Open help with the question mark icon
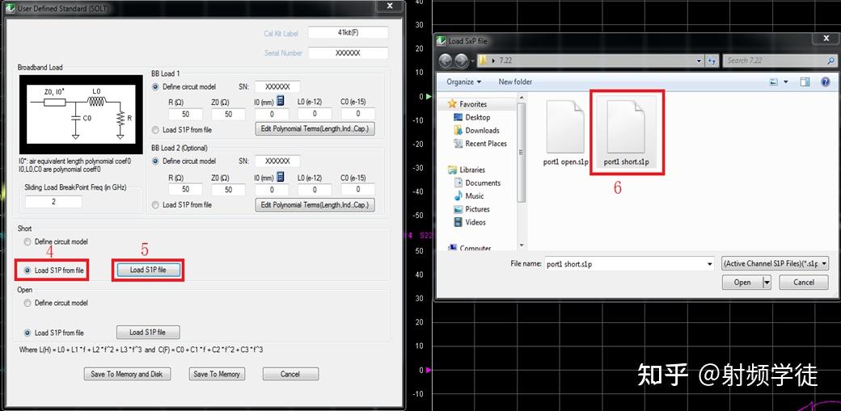 pos(826,82)
